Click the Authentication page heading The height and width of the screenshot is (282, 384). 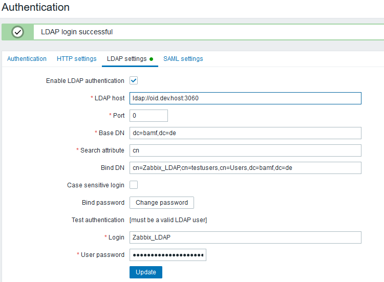pos(35,8)
